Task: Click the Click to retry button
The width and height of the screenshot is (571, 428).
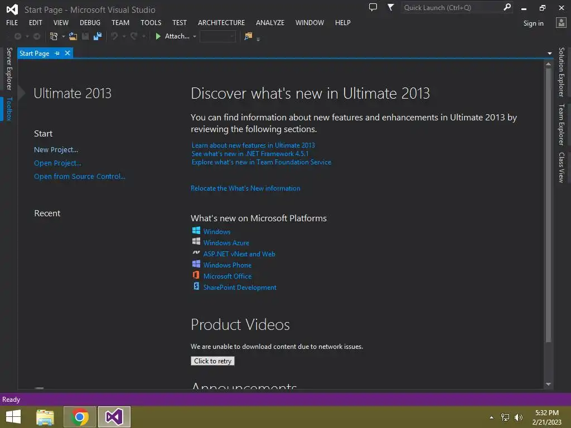Action: click(x=212, y=361)
